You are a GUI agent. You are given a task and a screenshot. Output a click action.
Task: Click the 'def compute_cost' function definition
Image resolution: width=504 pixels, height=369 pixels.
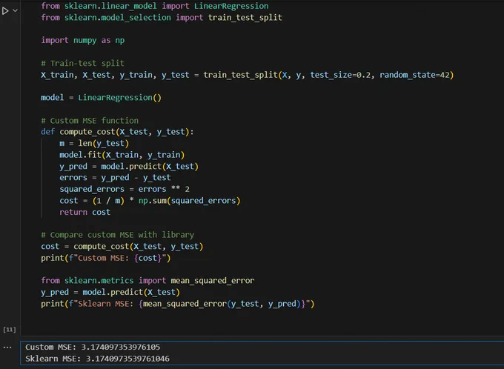117,132
